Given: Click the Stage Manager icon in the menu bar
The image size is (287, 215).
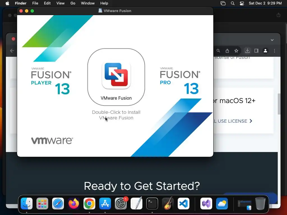Looking at the screenshot, I should click(x=223, y=3).
